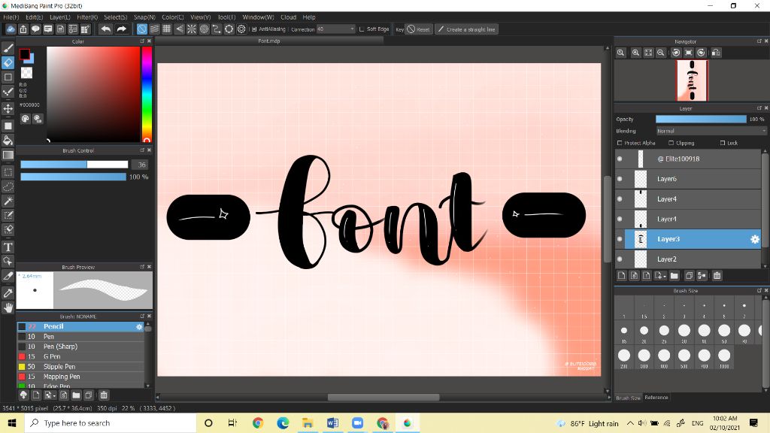Enable radial snap guide
This screenshot has width=770, height=433.
click(x=192, y=29)
